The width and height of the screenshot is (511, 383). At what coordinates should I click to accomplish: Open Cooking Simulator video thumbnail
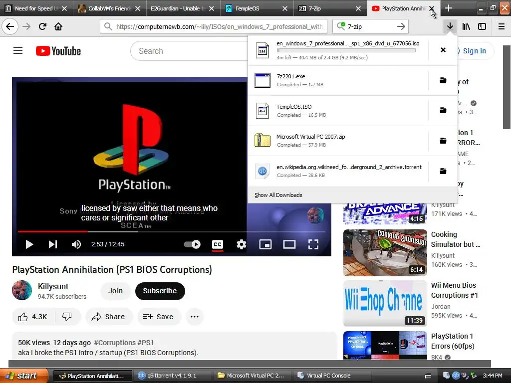(x=385, y=253)
